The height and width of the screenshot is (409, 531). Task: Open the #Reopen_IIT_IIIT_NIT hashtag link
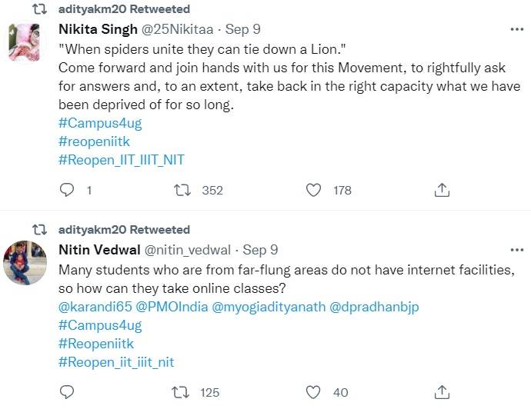click(x=121, y=160)
